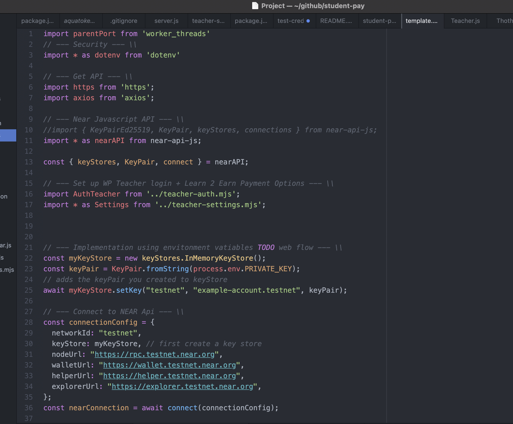The width and height of the screenshot is (513, 424).
Task: Select the highlighted file in sidebar tree
Action: [x=8, y=135]
